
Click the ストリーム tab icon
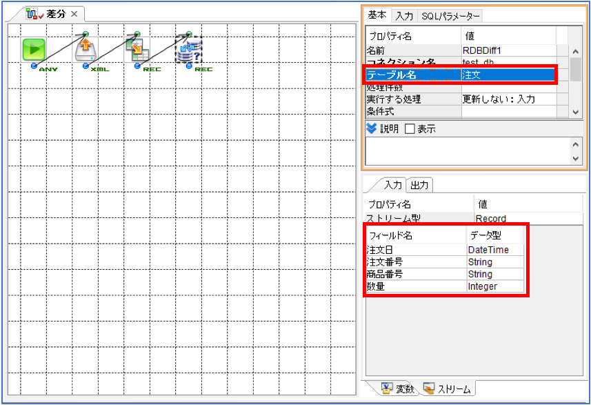[x=428, y=388]
